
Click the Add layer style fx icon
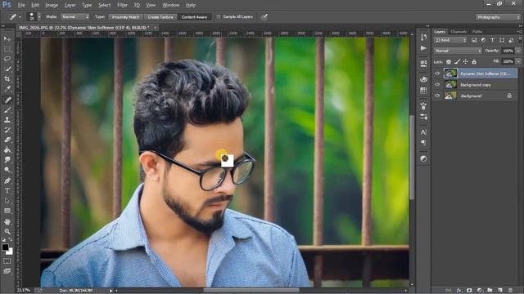click(459, 291)
